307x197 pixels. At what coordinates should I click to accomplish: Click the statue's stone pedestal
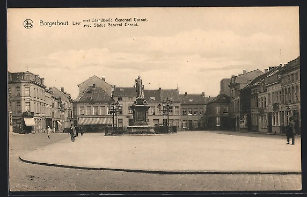click(140, 114)
